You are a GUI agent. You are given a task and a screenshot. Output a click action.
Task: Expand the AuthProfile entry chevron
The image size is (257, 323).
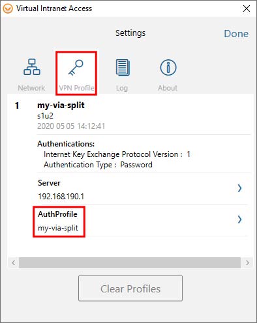coord(239,219)
